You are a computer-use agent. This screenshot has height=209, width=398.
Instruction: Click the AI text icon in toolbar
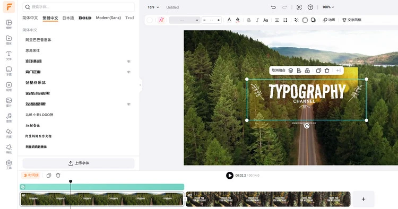(x=161, y=20)
